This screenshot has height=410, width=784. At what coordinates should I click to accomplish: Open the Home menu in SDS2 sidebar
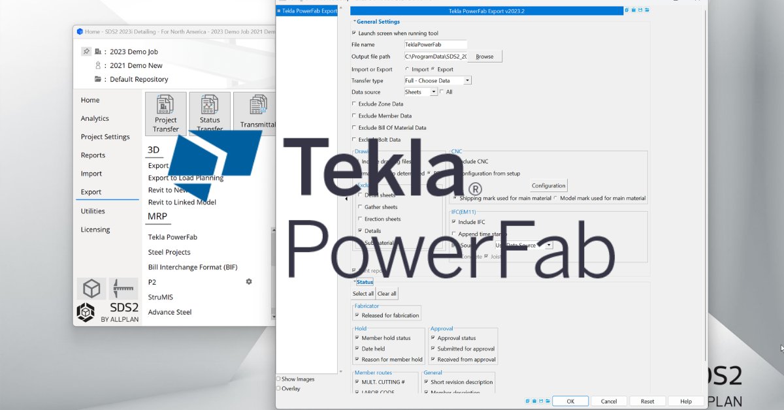90,100
